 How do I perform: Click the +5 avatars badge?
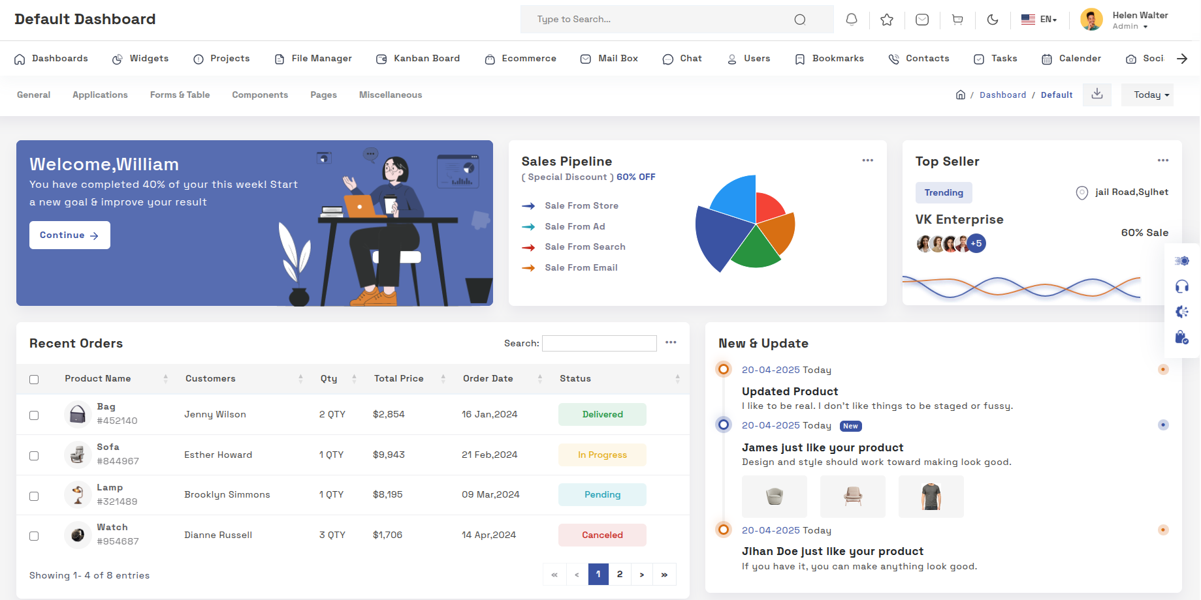pos(976,244)
